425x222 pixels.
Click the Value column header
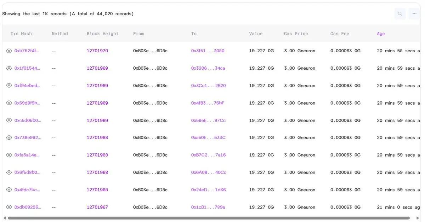(x=256, y=34)
